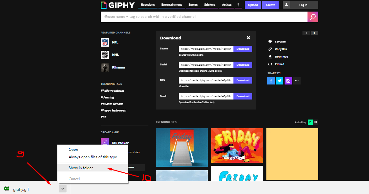Click the Log in button

(x=303, y=5)
